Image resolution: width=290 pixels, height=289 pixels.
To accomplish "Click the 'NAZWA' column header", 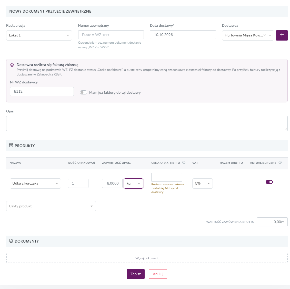I will click(x=15, y=163).
